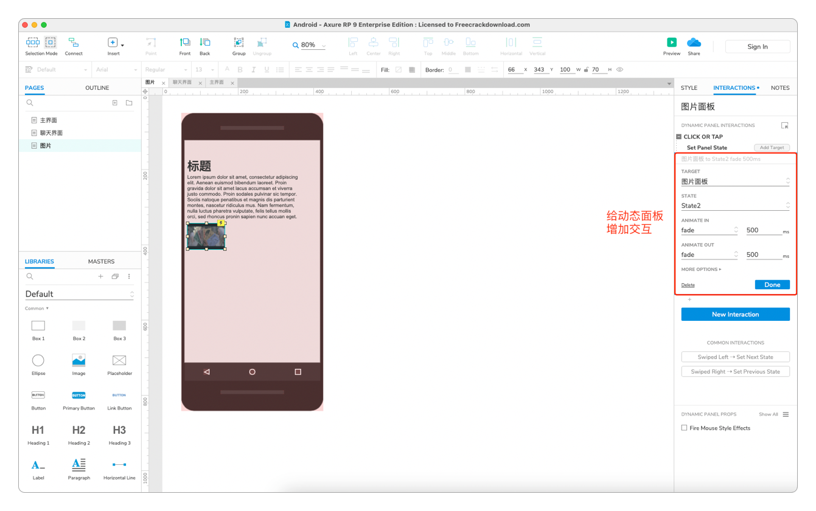Click Swiped Left Set Next State

[x=735, y=357]
